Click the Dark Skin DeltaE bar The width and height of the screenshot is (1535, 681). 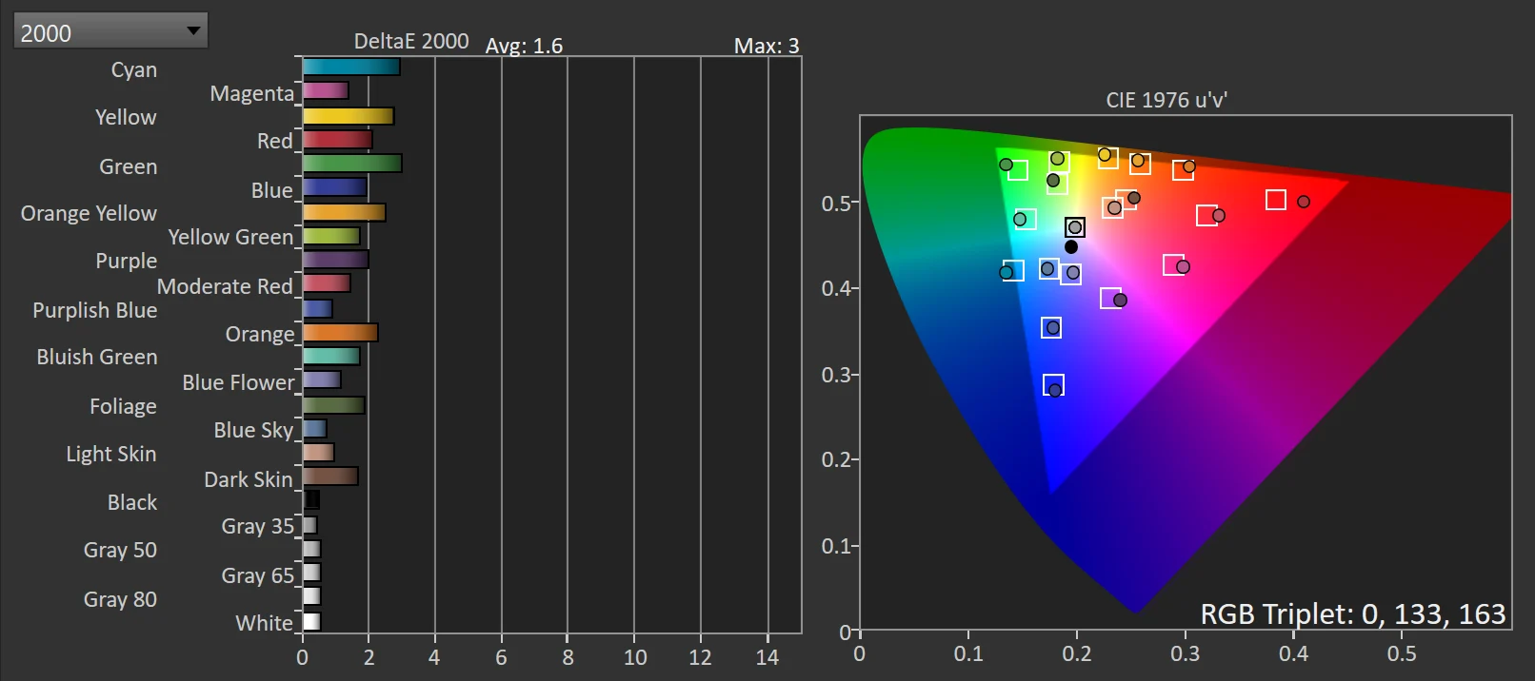click(330, 476)
